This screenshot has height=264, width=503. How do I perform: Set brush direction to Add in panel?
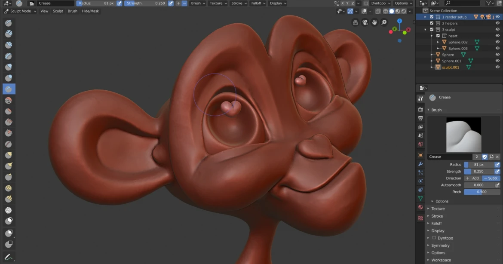pos(473,178)
